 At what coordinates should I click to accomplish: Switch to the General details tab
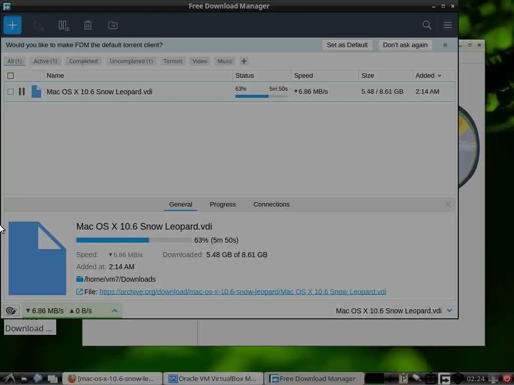click(x=181, y=205)
